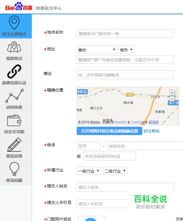Click the 博野县 label on map
Screen dimensions: 183x221
[82, 92]
